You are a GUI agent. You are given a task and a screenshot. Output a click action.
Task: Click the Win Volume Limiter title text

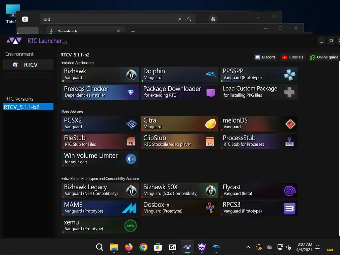pyautogui.click(x=91, y=155)
